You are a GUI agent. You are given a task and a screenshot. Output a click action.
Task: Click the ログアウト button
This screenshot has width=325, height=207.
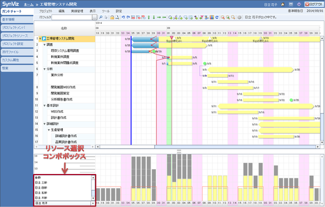314,4
